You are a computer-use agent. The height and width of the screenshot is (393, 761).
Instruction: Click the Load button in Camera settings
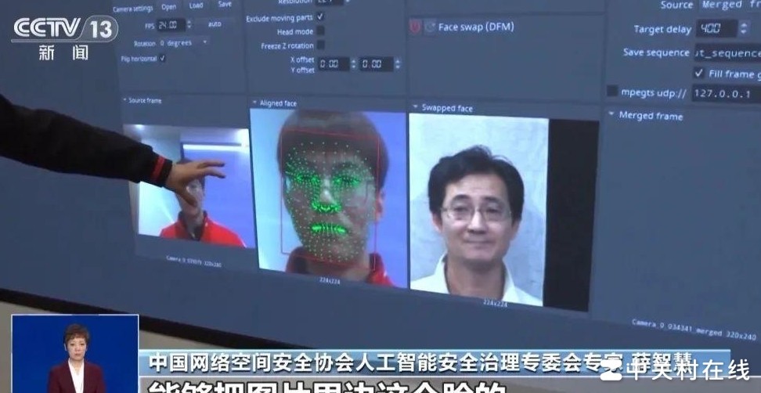197,5
